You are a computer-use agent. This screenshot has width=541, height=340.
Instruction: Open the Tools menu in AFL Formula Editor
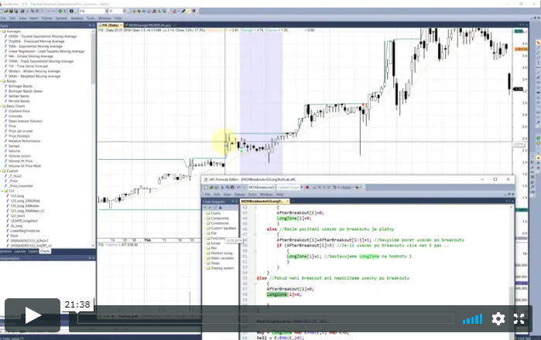pyautogui.click(x=252, y=195)
